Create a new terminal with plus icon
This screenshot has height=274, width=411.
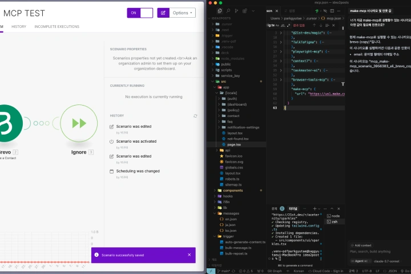pos(315,209)
